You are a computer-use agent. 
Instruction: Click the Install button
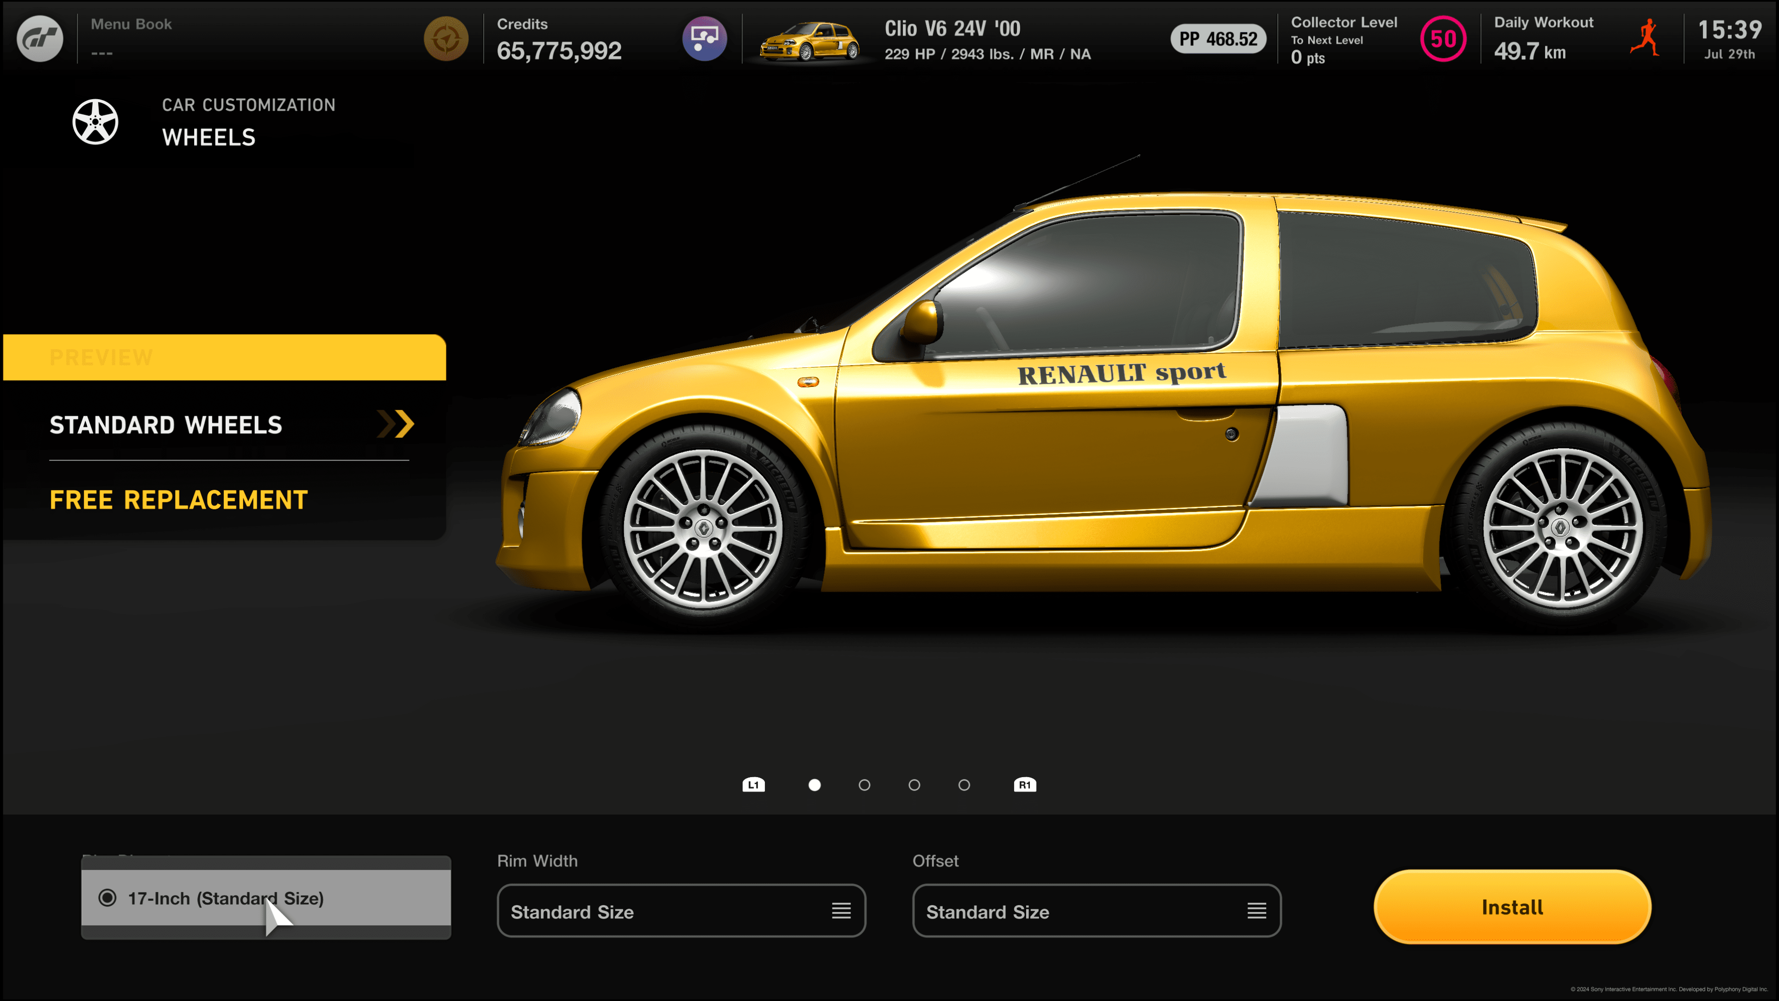click(x=1513, y=907)
